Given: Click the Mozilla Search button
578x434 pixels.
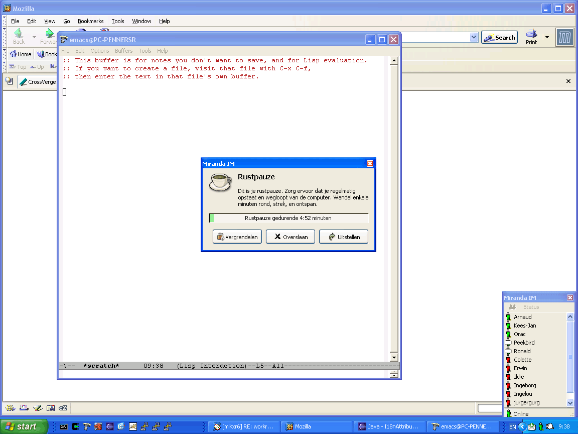Looking at the screenshot, I should coord(499,38).
